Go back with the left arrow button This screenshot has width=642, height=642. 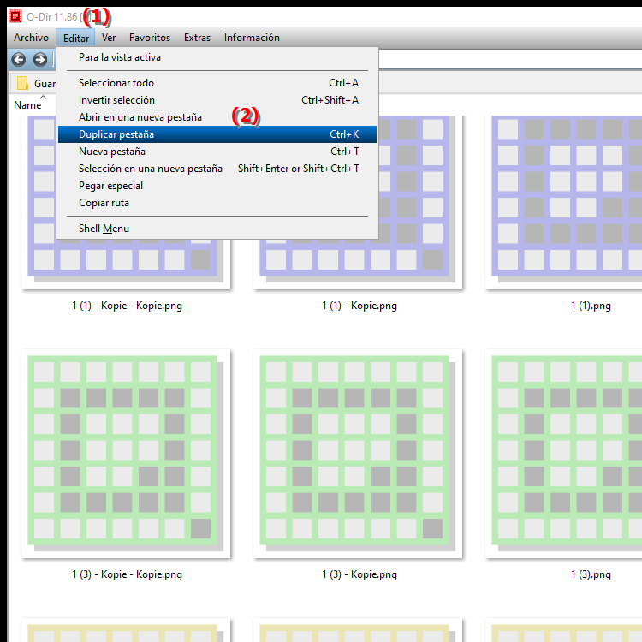pyautogui.click(x=19, y=60)
